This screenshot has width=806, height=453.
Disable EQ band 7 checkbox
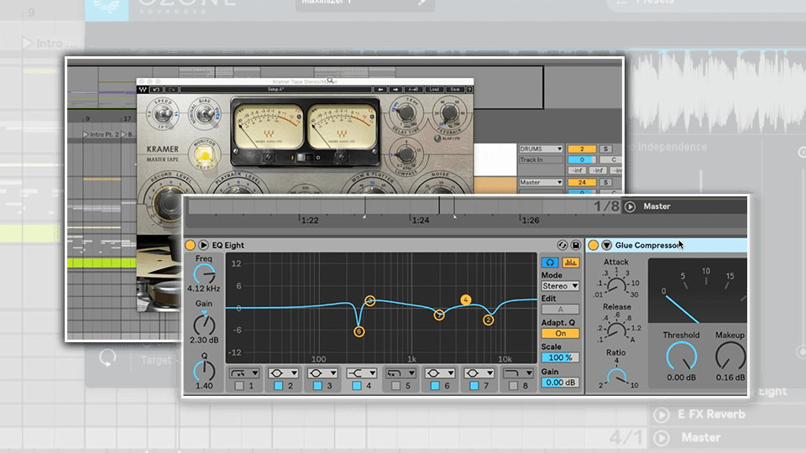tap(474, 386)
